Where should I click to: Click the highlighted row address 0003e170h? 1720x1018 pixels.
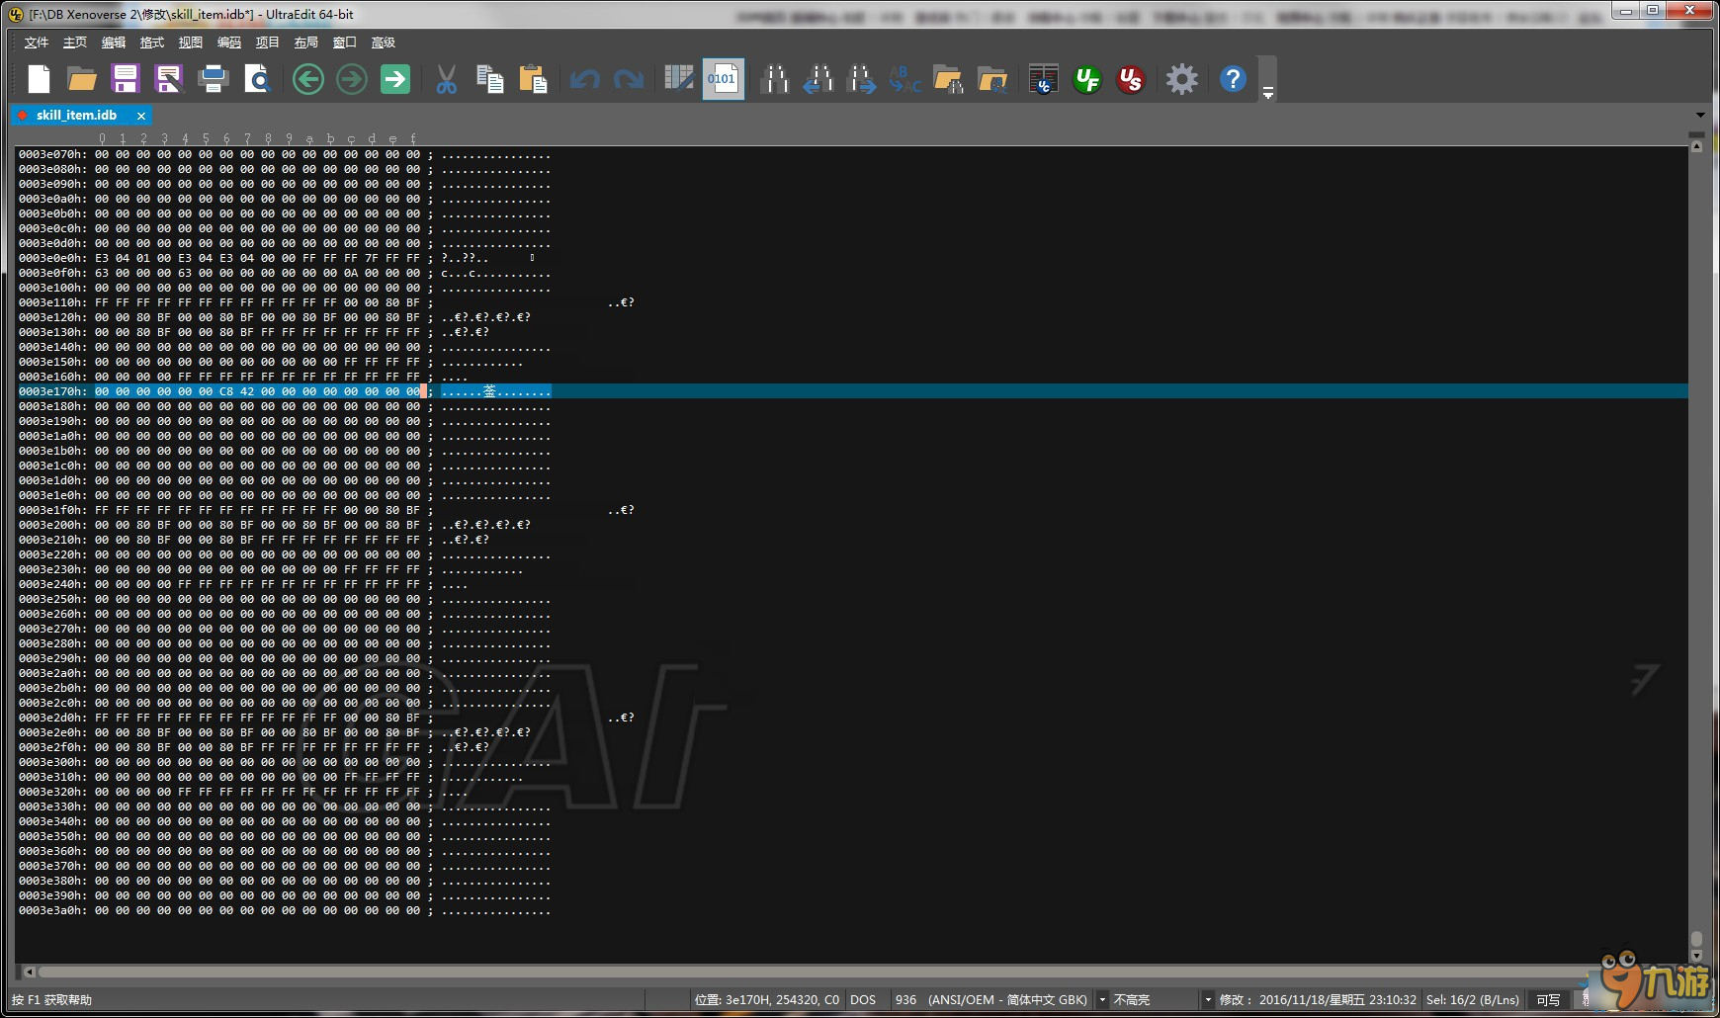(52, 391)
